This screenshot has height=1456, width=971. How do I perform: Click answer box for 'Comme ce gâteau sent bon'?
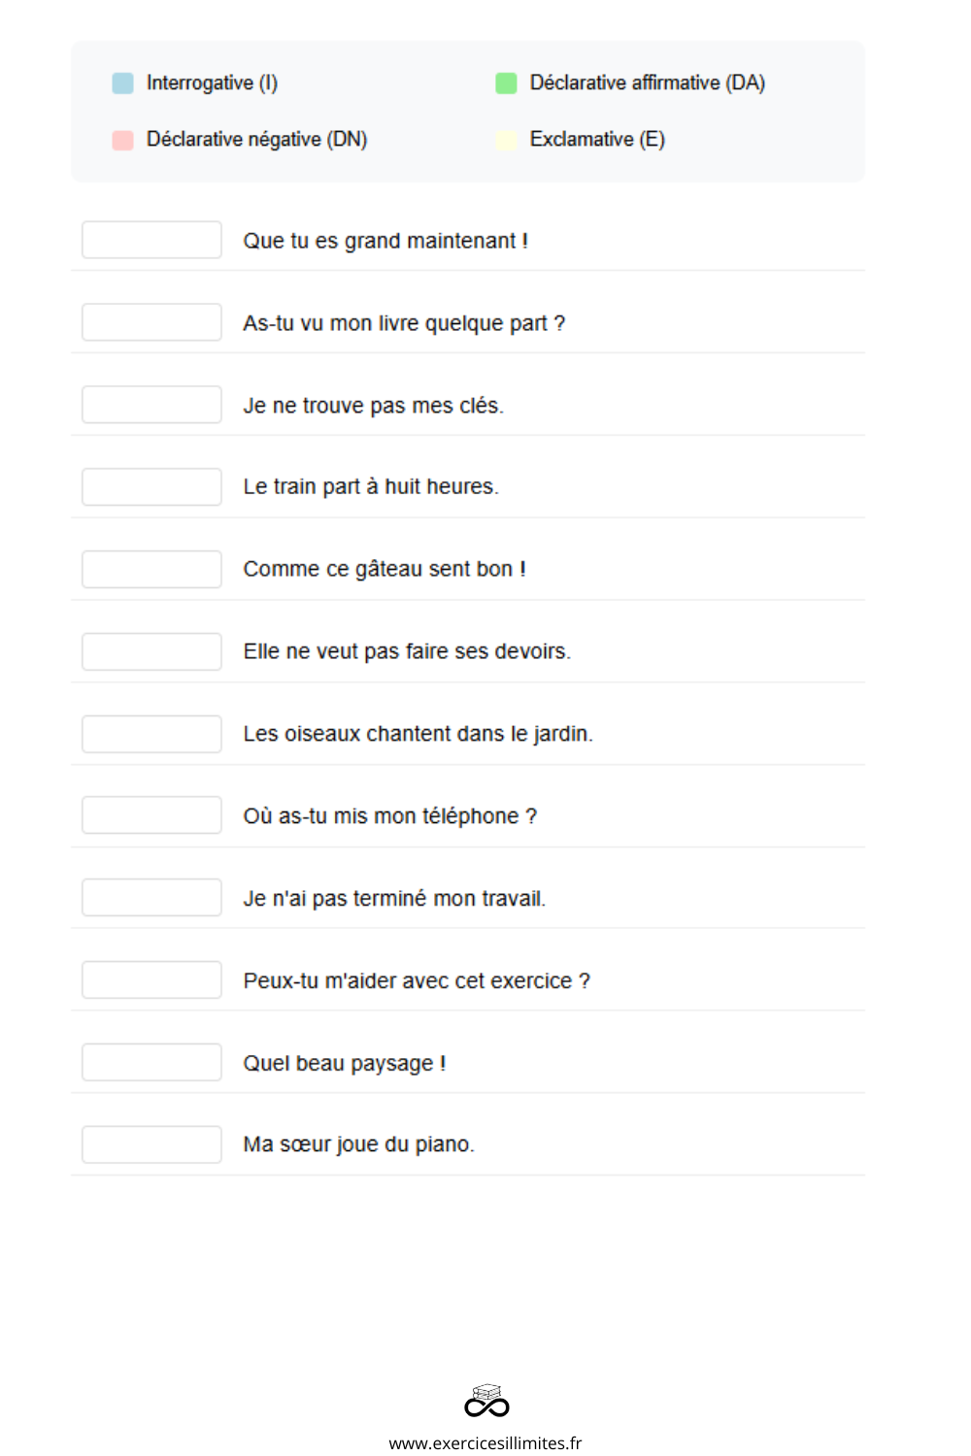tap(151, 570)
